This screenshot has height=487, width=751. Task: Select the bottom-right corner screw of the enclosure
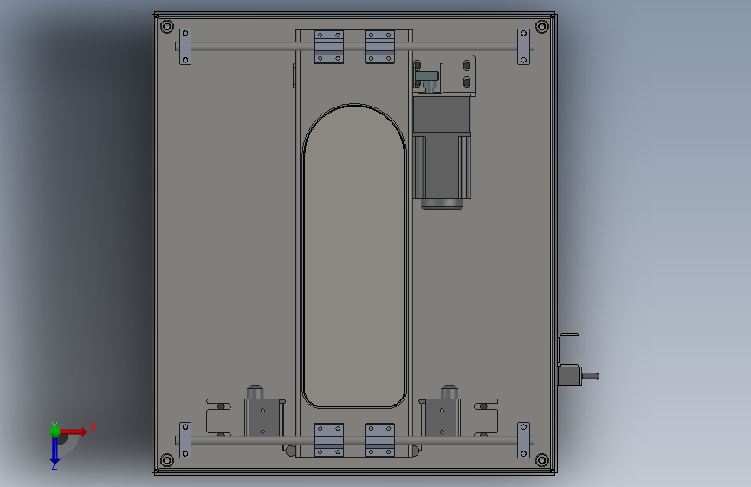click(541, 460)
